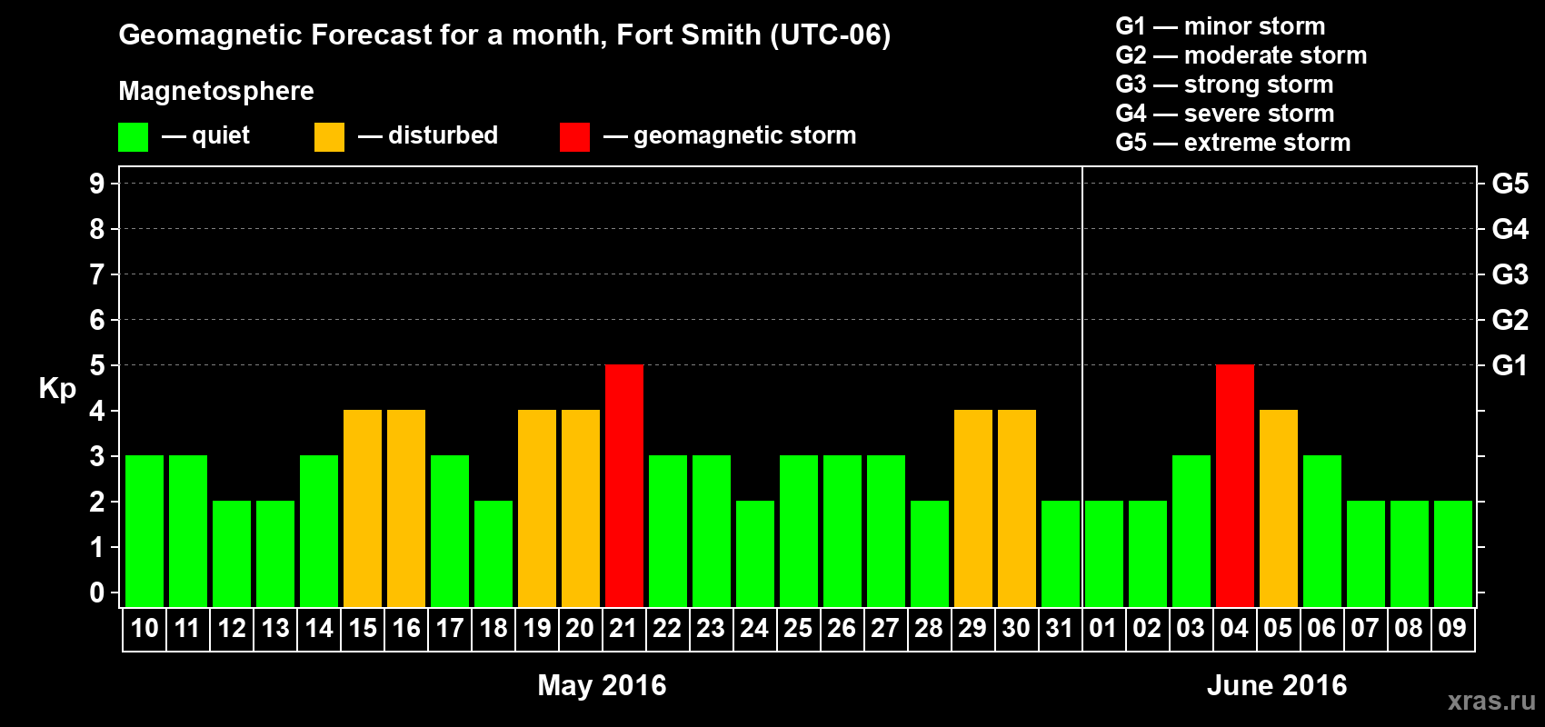Click the 'May 2016' month label
The width and height of the screenshot is (1545, 727).
(602, 685)
